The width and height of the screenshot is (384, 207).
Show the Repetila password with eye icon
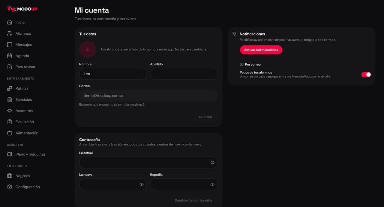pyautogui.click(x=212, y=184)
